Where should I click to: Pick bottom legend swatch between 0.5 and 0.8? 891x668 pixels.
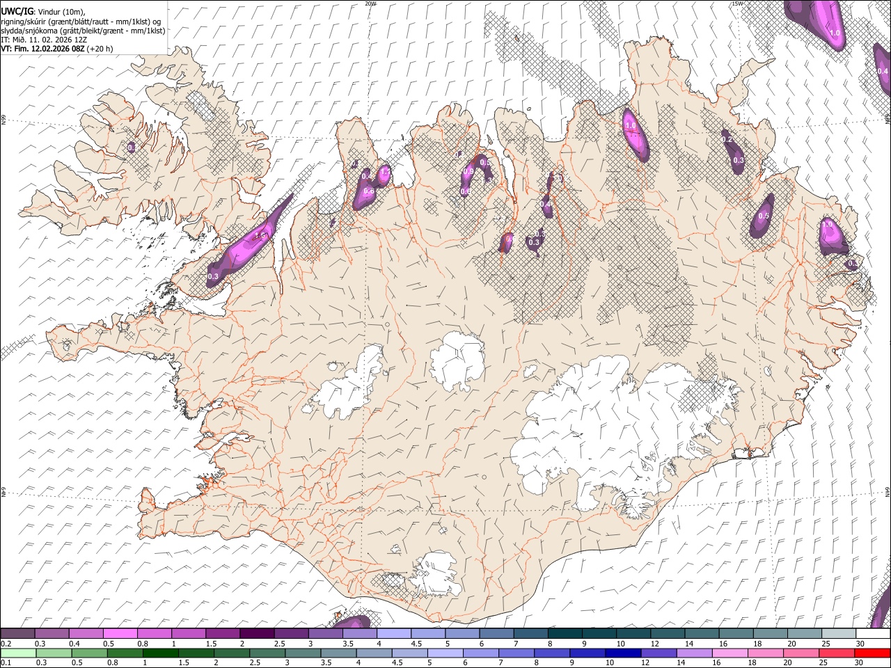[x=90, y=653]
